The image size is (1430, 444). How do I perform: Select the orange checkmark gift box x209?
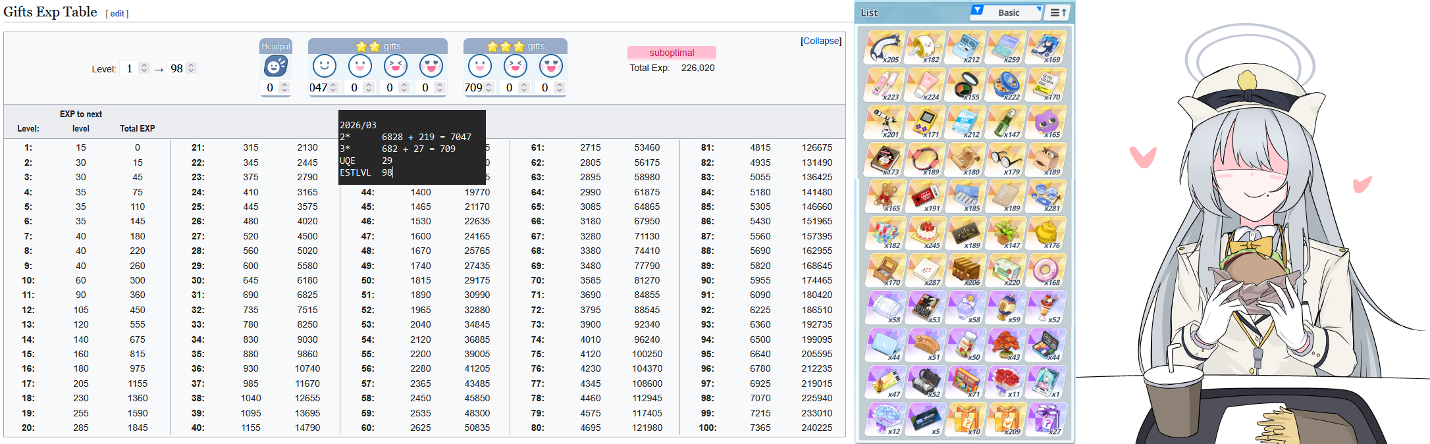(1007, 419)
